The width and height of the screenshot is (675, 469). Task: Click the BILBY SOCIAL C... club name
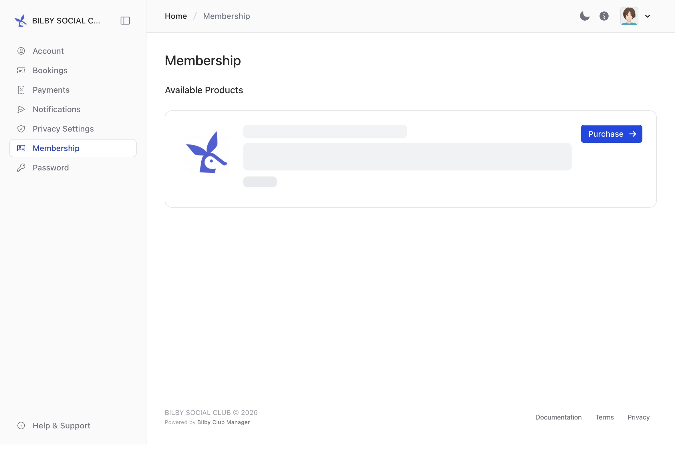(66, 21)
